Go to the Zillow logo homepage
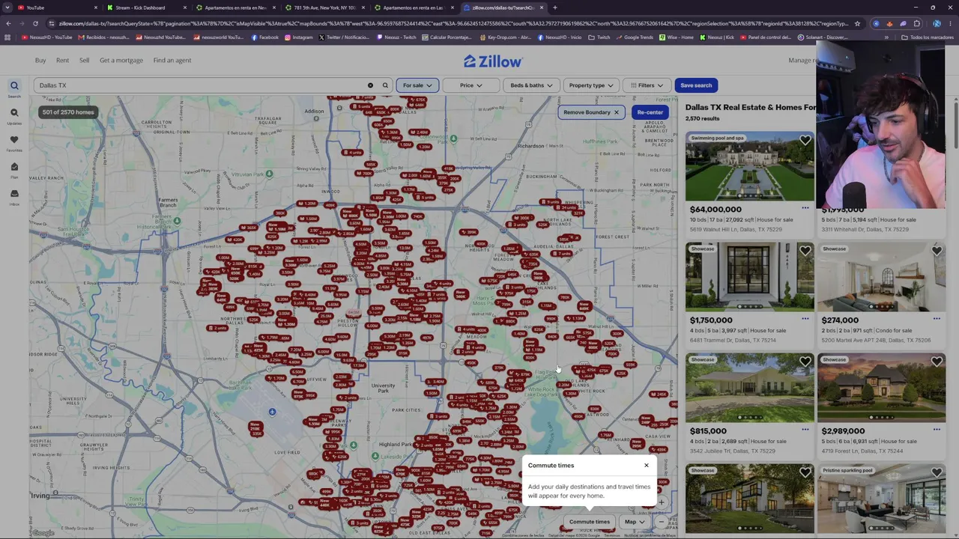This screenshot has height=539, width=959. [x=493, y=61]
